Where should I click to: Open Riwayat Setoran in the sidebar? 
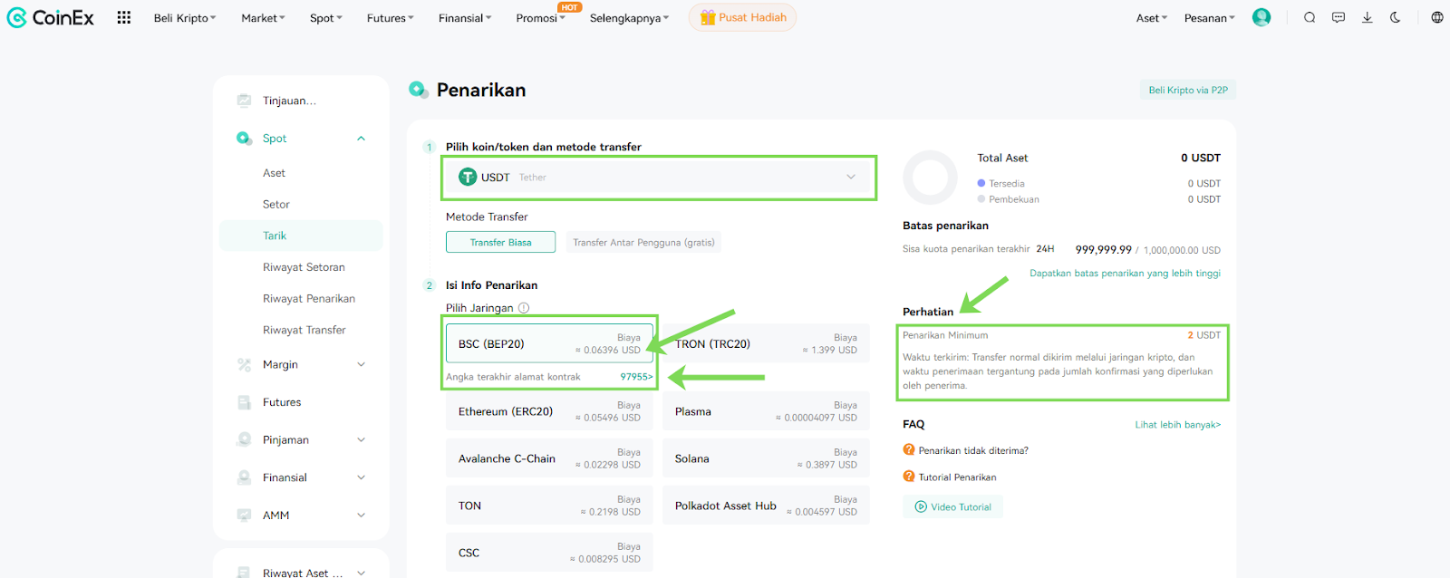click(304, 267)
